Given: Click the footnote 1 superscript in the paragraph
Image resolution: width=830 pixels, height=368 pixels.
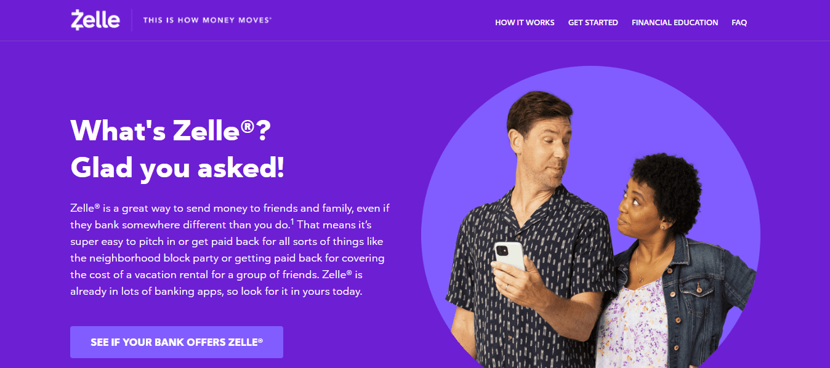Looking at the screenshot, I should click(x=292, y=221).
